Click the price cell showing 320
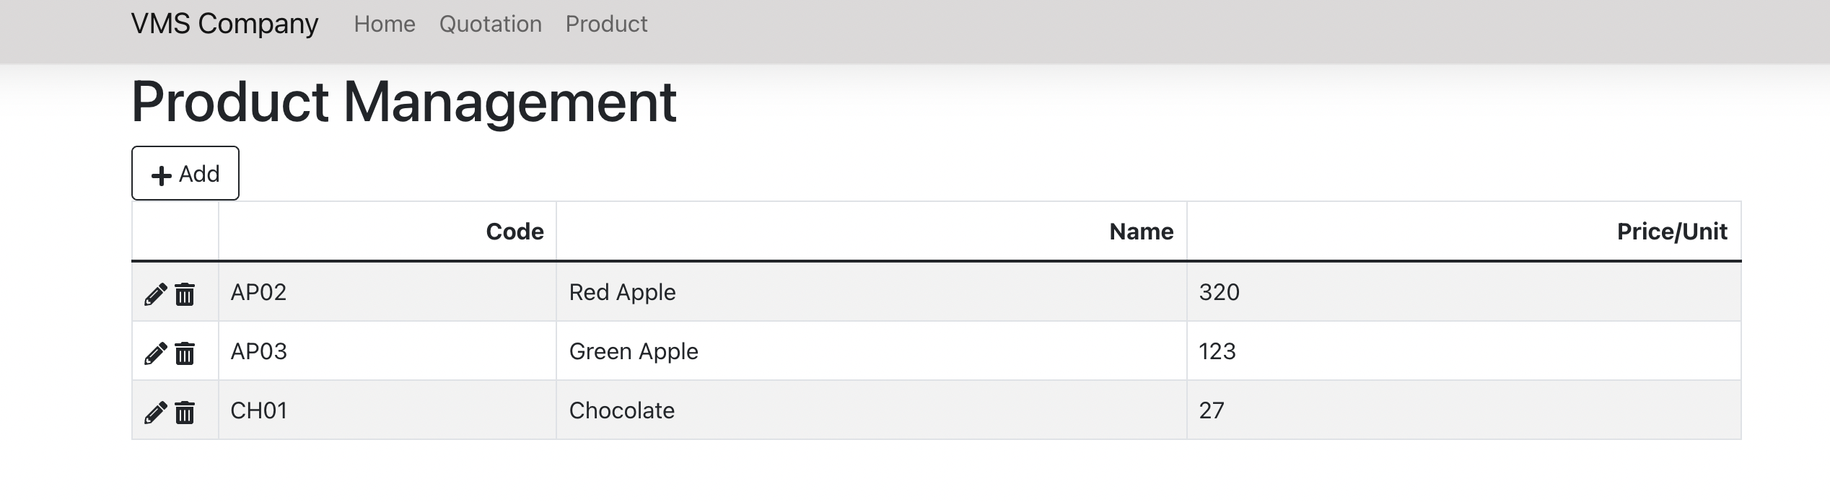The image size is (1830, 502). [x=1219, y=291]
